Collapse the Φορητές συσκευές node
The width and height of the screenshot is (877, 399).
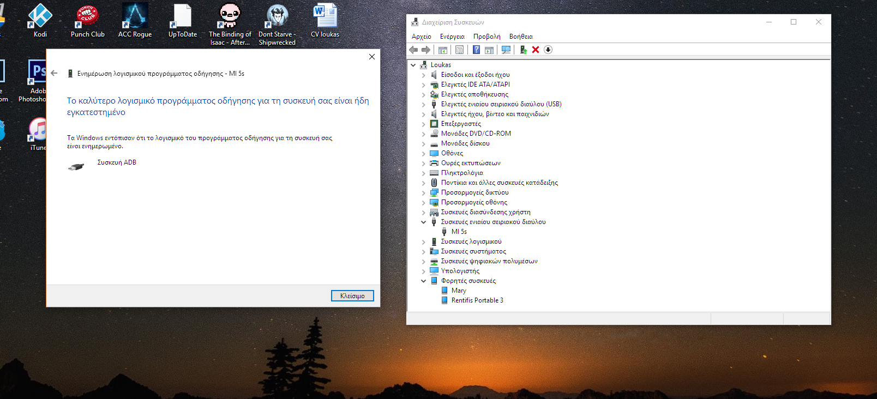424,281
